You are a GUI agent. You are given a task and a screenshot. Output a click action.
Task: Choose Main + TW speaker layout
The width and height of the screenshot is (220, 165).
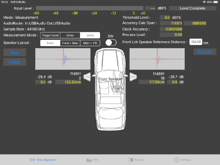tap(90, 43)
